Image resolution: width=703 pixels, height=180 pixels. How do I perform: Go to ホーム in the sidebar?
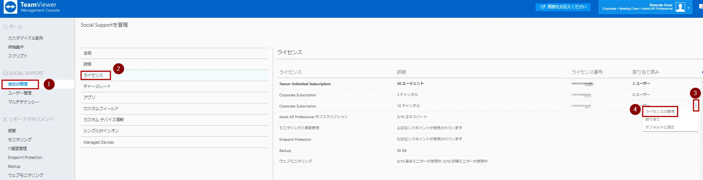pos(16,27)
